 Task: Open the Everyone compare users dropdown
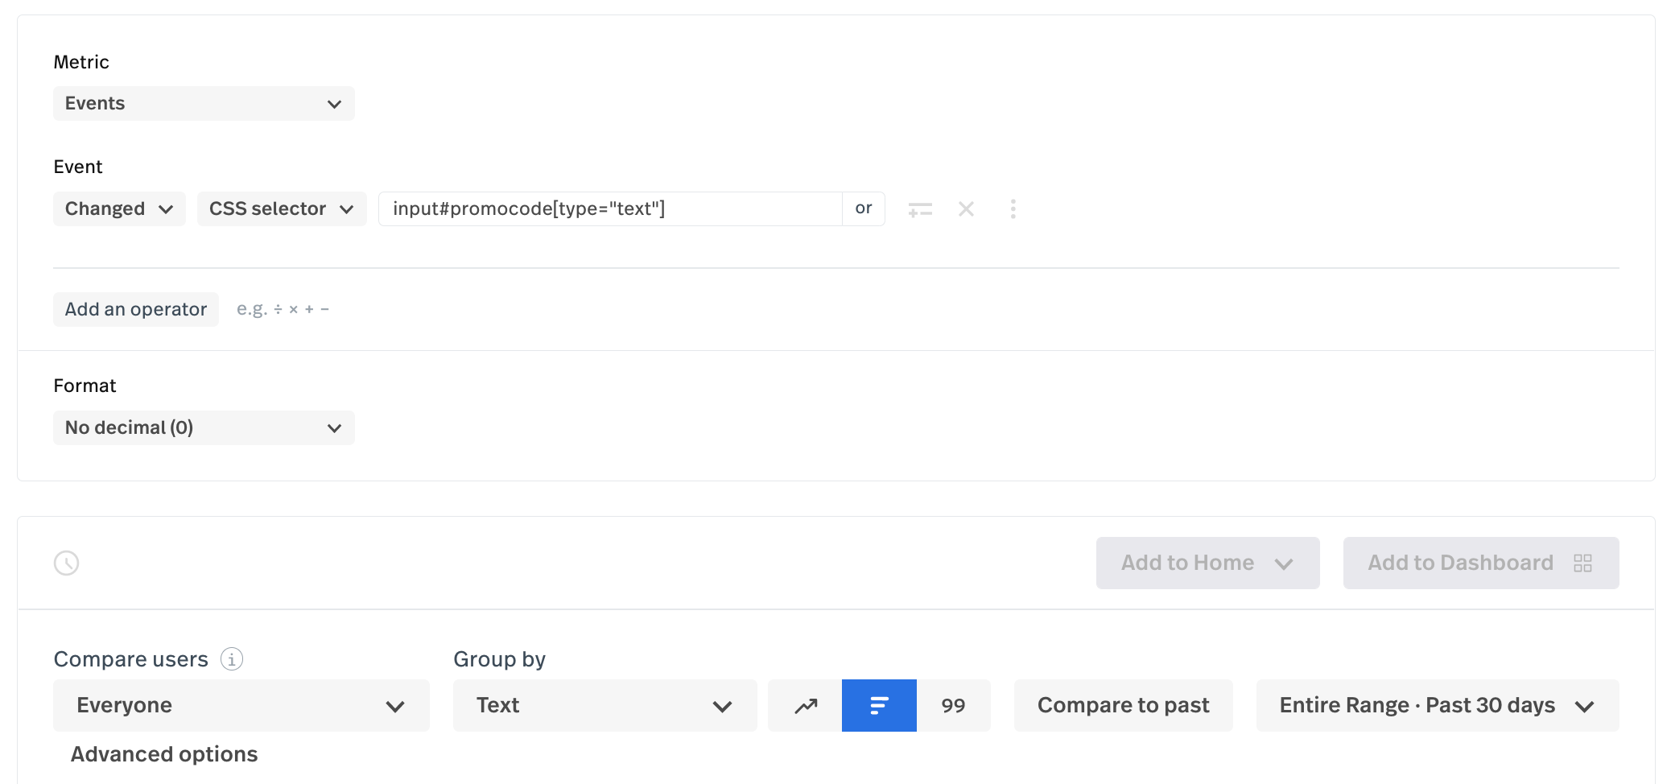coord(241,706)
